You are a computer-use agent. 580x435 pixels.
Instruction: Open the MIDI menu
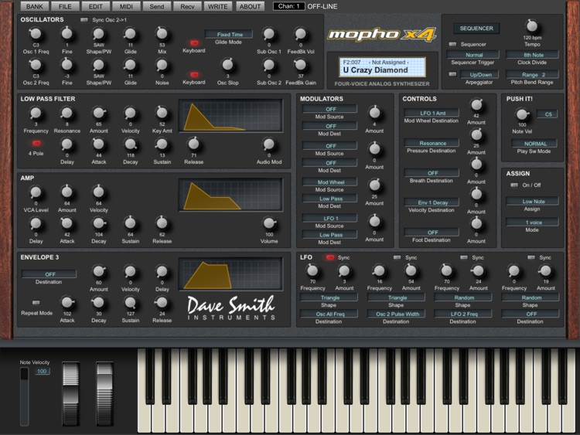pos(126,6)
